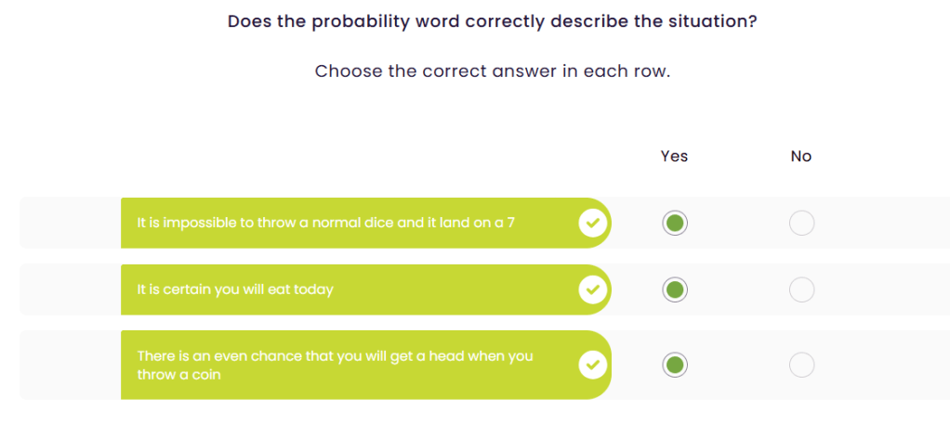Click the 'Yes' column header label
The image size is (950, 424).
tap(674, 156)
